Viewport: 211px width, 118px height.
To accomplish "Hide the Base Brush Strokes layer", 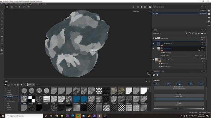I will (x=153, y=59).
